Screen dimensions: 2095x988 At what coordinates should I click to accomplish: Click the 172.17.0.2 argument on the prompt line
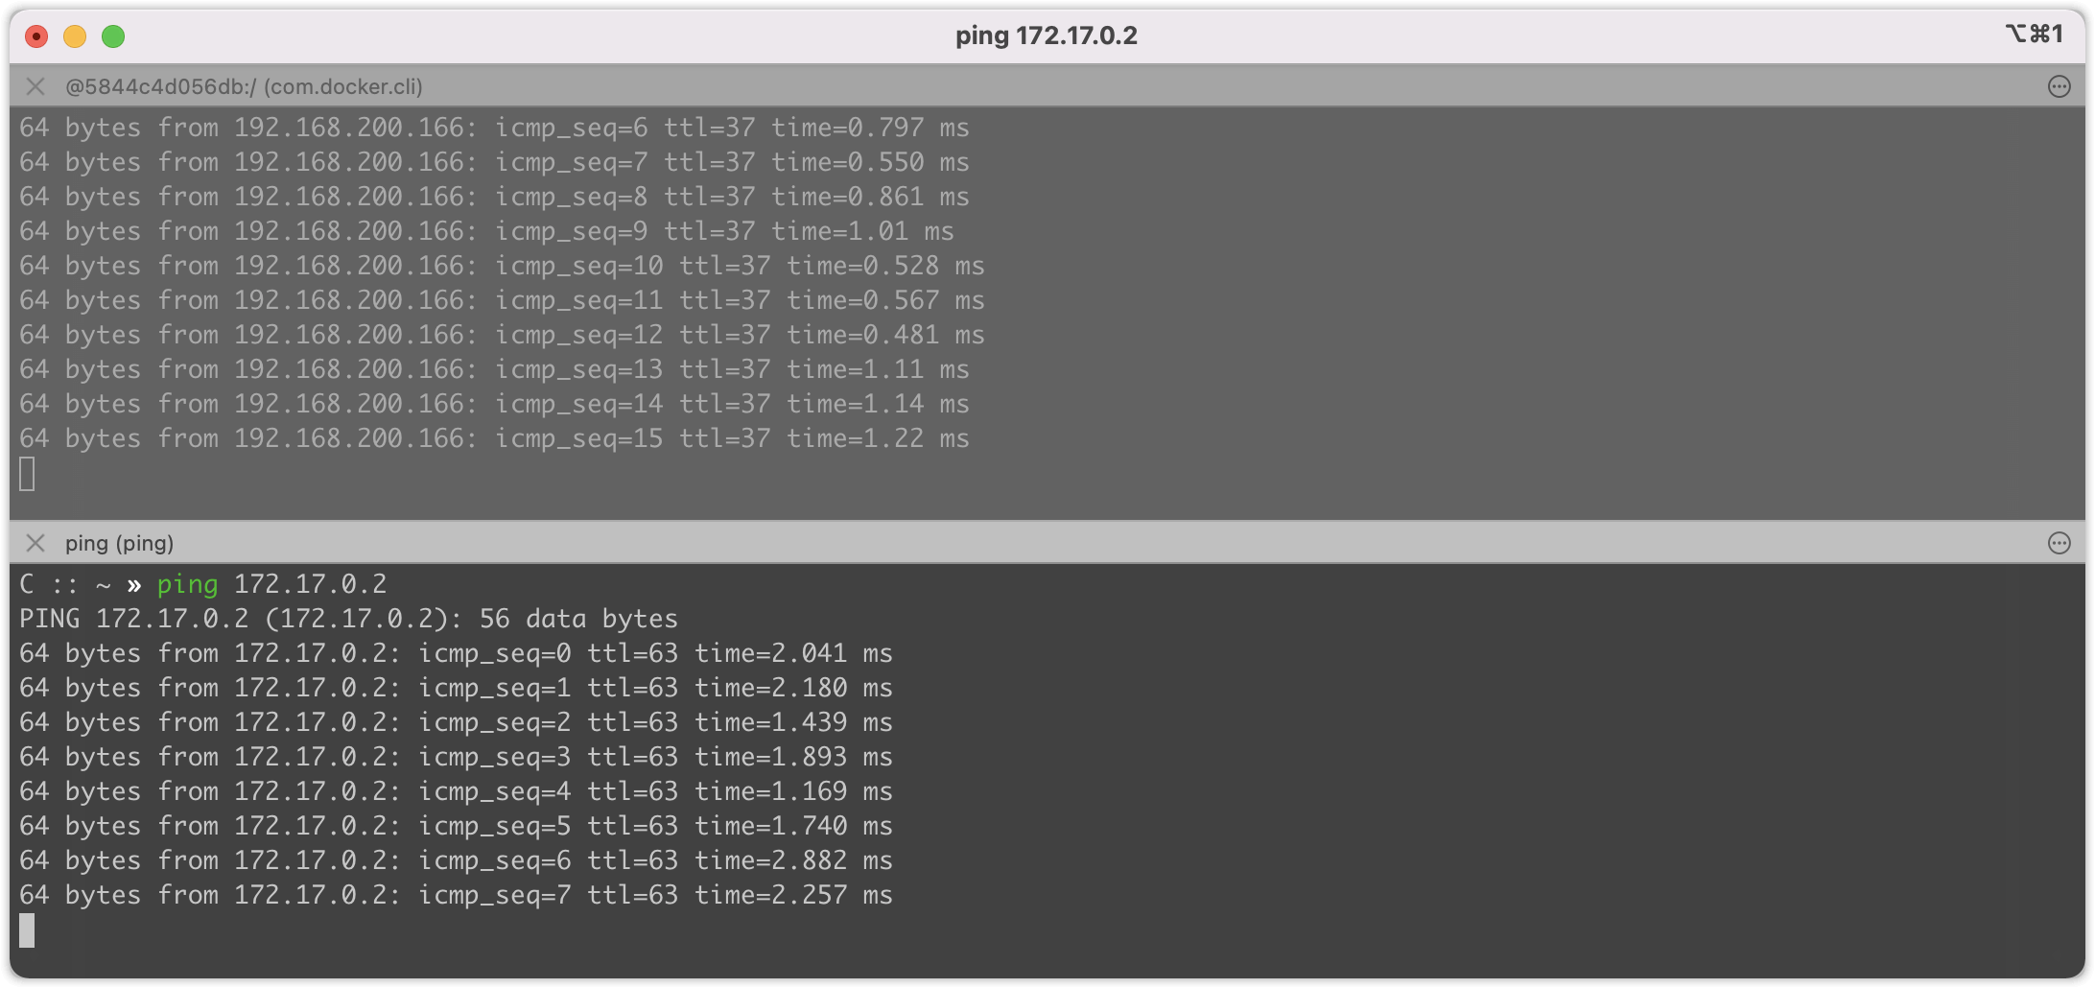(310, 584)
